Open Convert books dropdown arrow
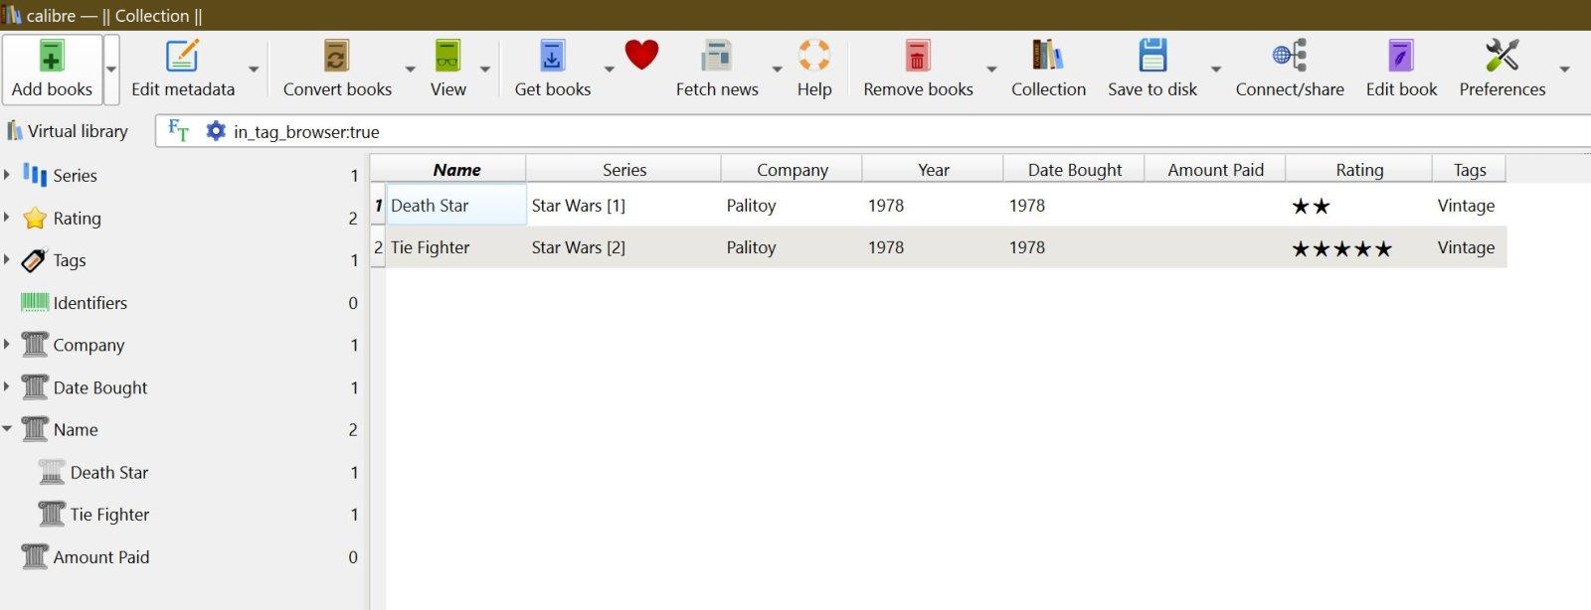 410,69
